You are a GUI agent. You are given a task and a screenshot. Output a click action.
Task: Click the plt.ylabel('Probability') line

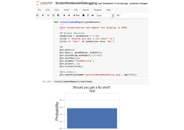pos(77,61)
